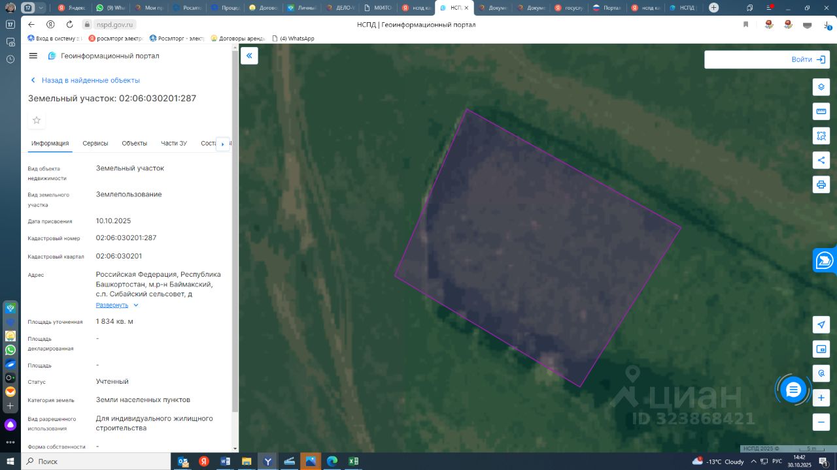Viewport: 837px width, 470px height.
Task: Open a new browser tab
Action: [x=713, y=8]
